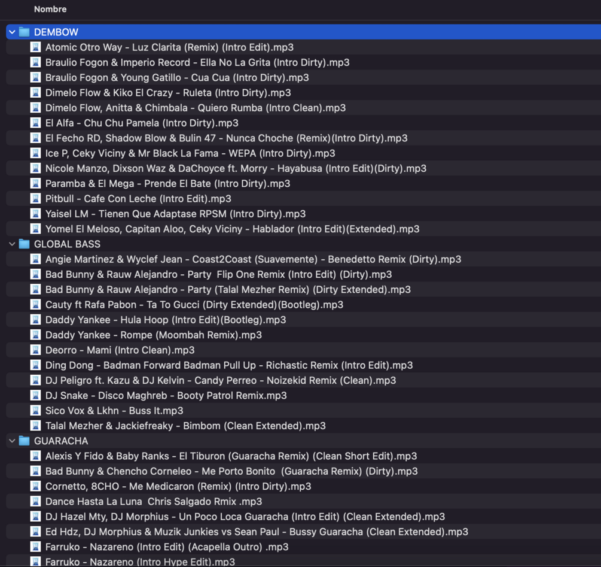Click mp3 icon for Nunca Choche Remix

(36, 138)
